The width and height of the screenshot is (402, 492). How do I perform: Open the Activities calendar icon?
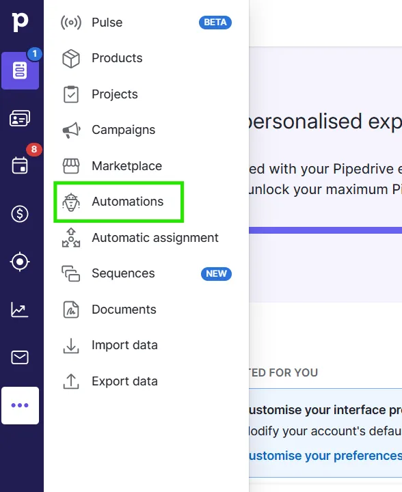(x=20, y=165)
